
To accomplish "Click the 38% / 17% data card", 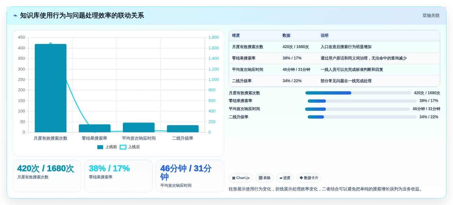I will click(118, 176).
